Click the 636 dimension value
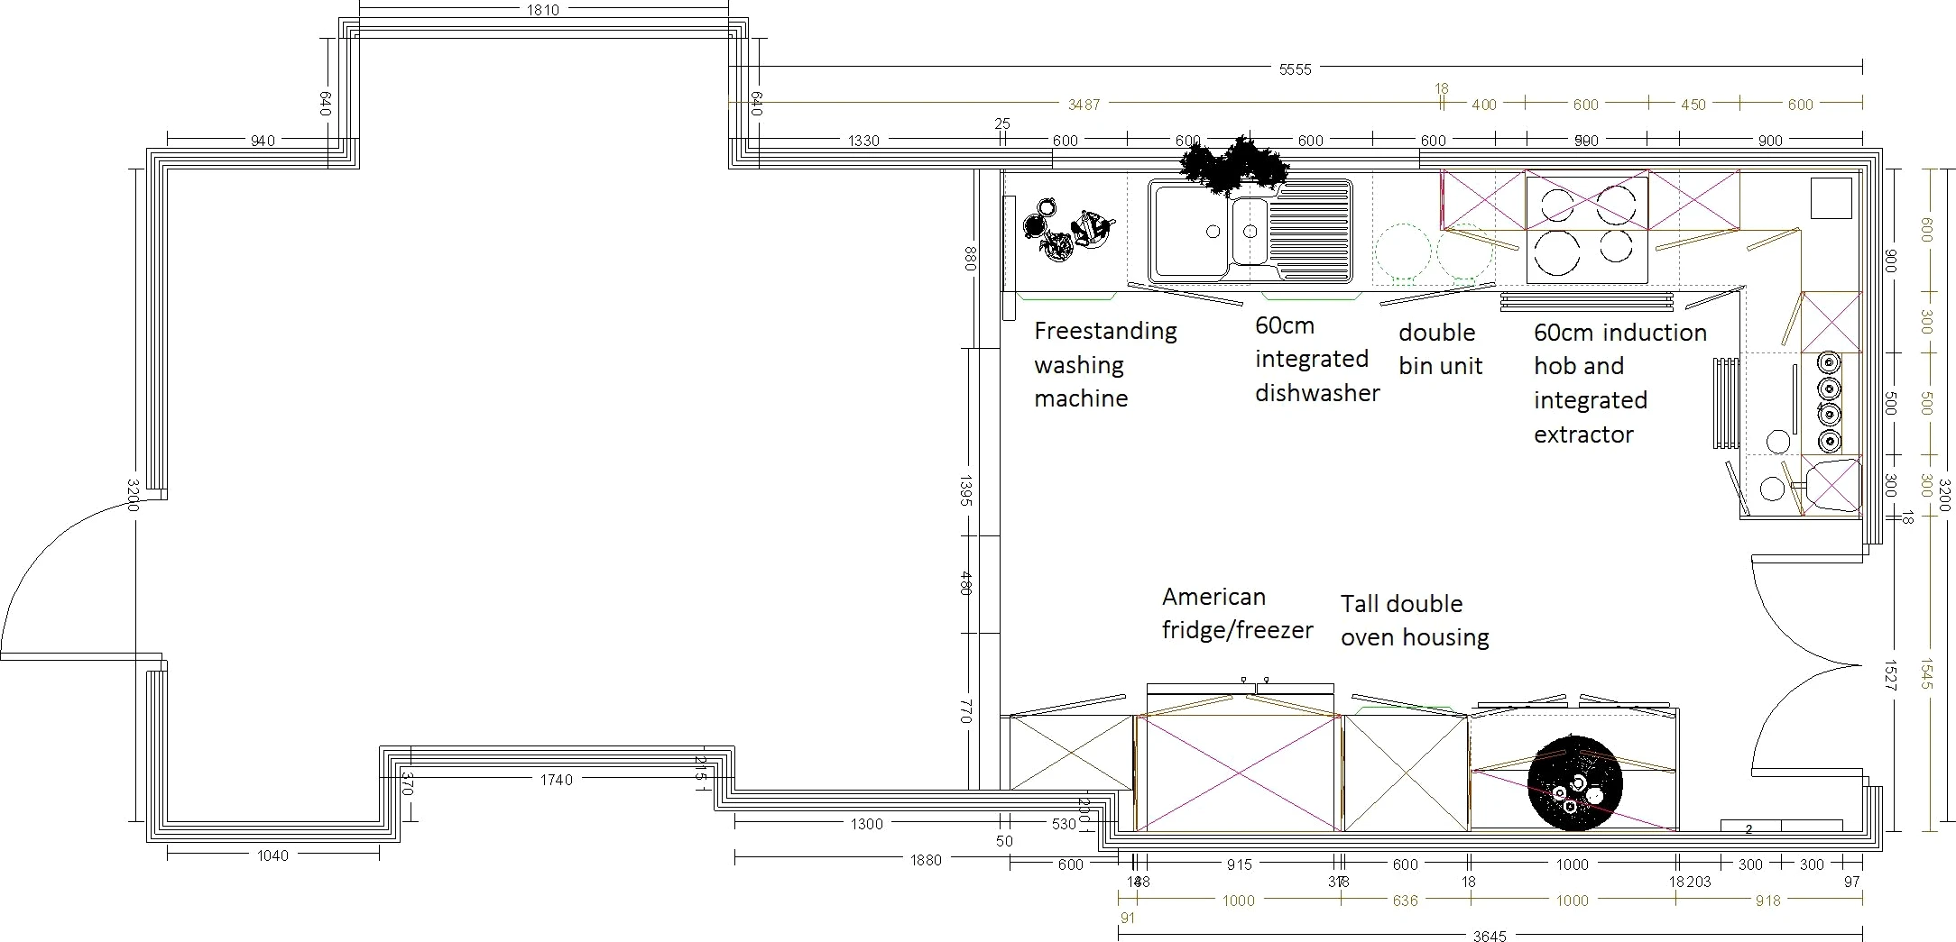The image size is (1956, 942). 1405,901
